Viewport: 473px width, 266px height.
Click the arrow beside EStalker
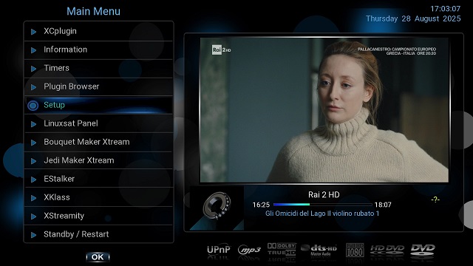tap(33, 180)
